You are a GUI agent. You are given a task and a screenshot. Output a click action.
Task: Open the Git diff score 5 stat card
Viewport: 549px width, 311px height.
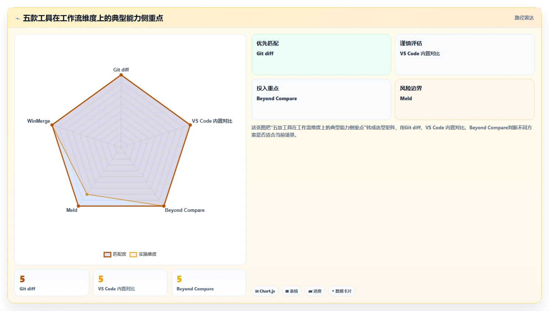point(52,283)
